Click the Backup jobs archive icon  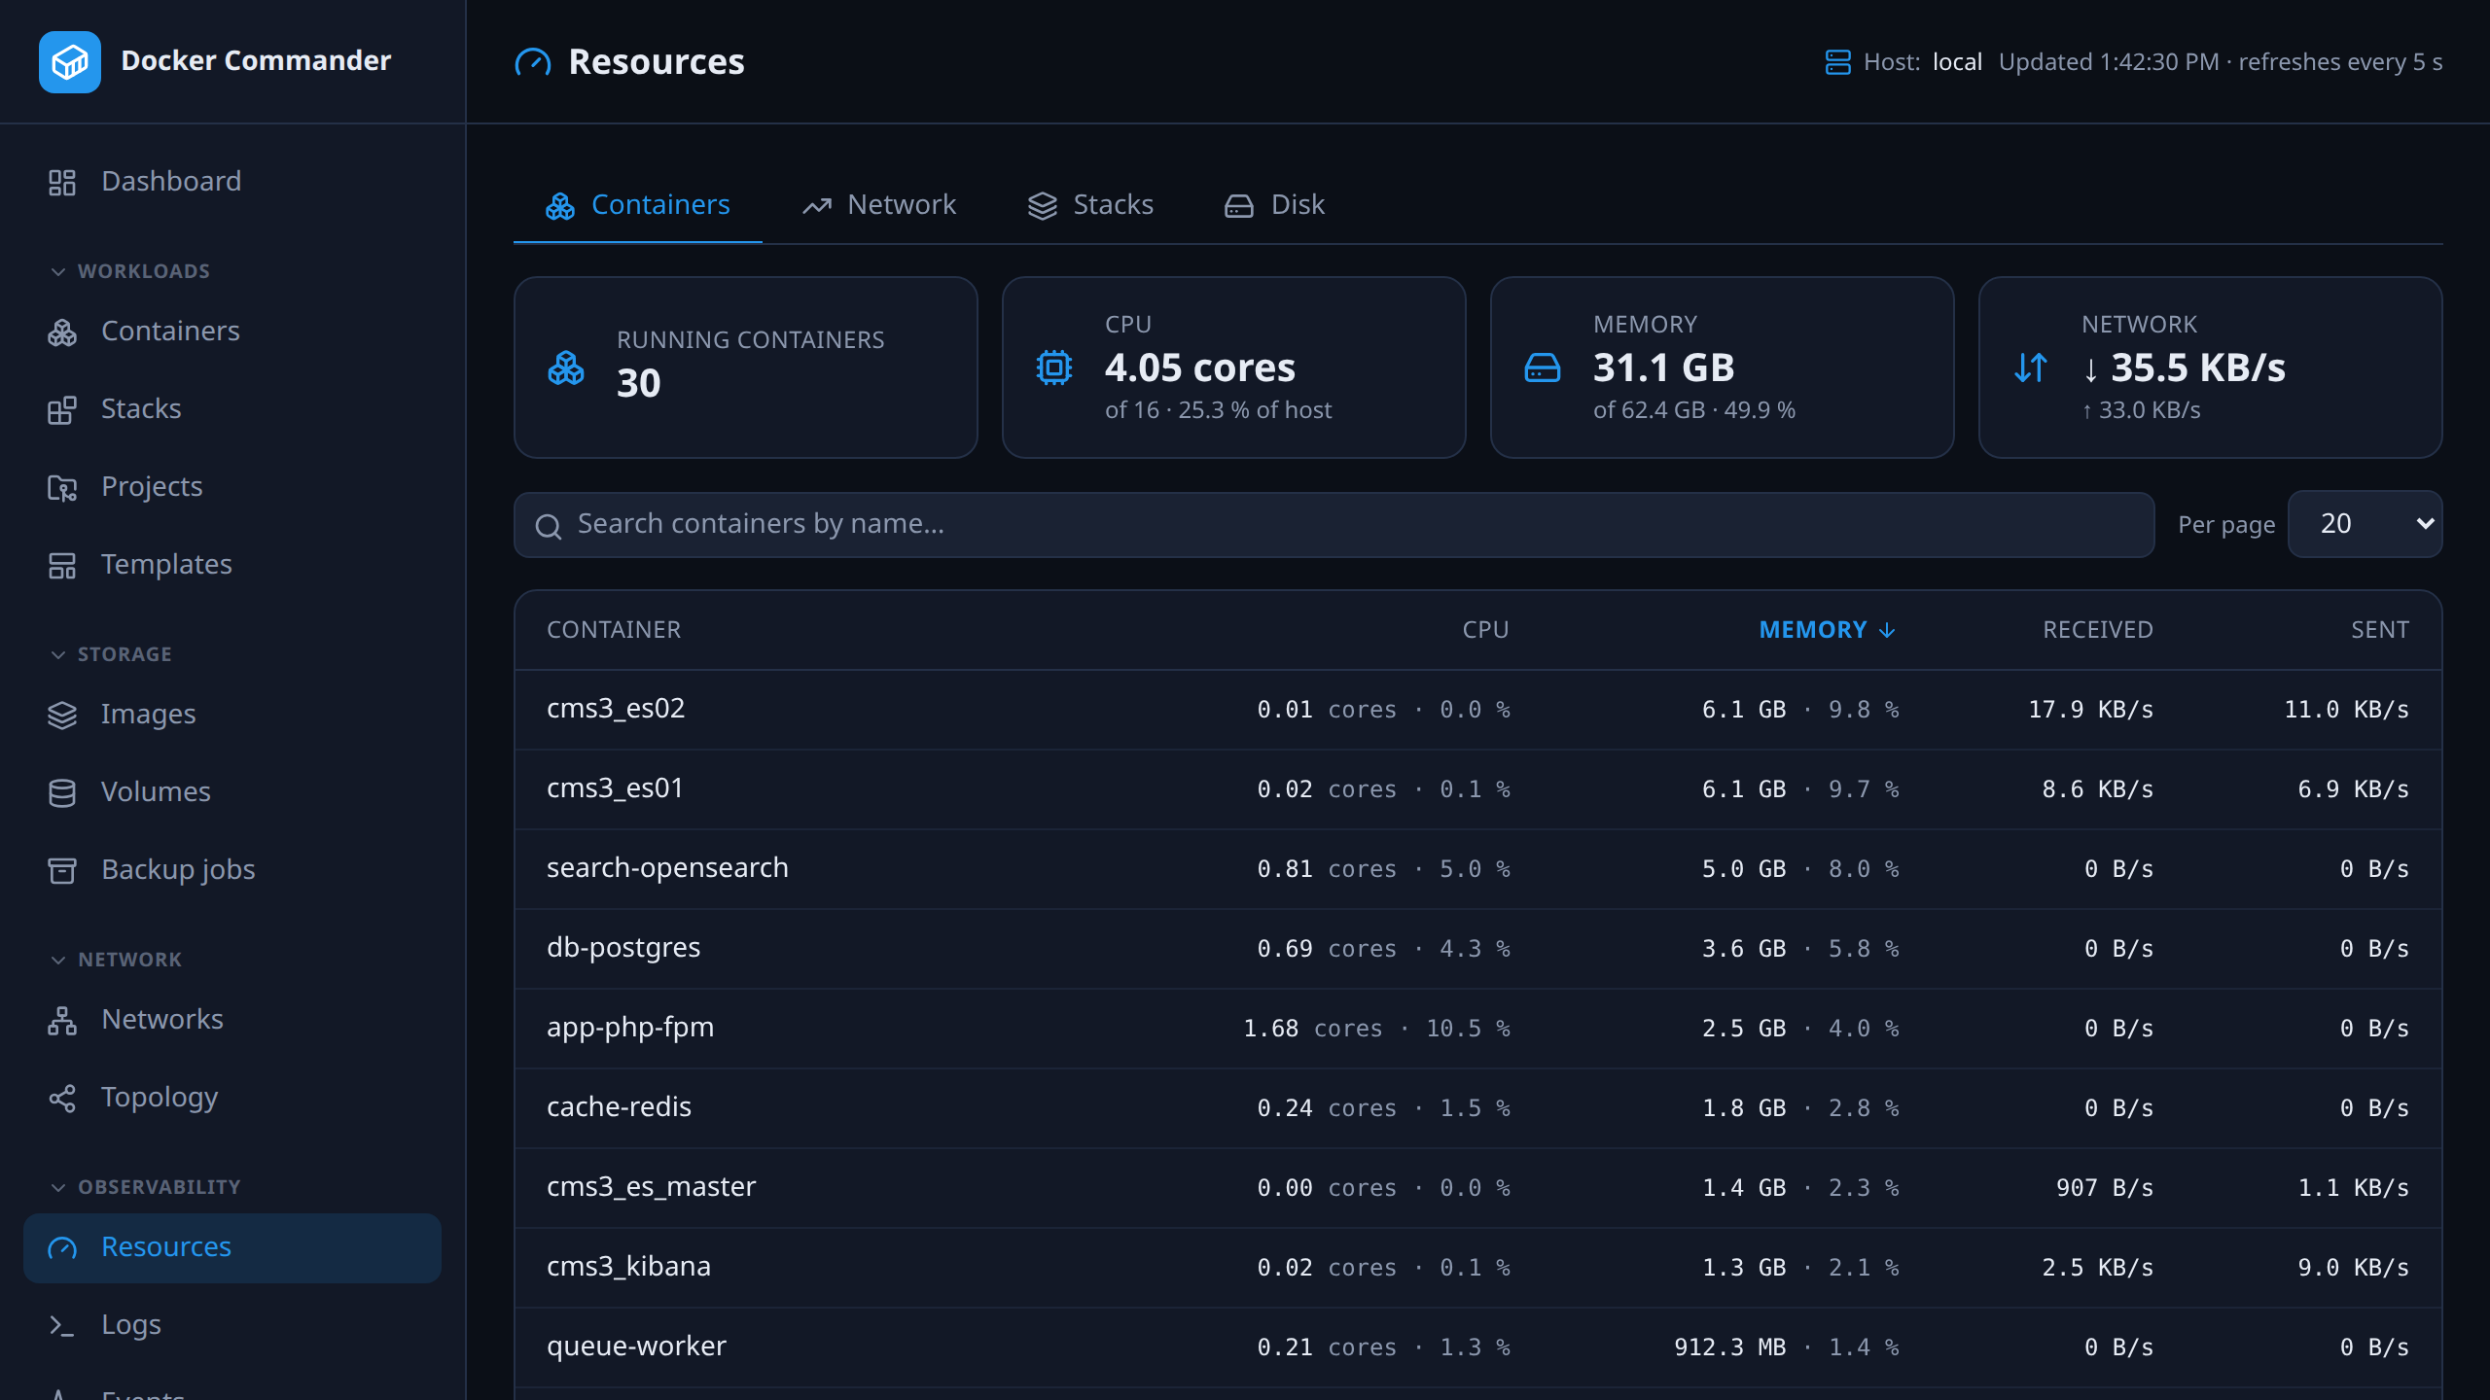(x=62, y=870)
